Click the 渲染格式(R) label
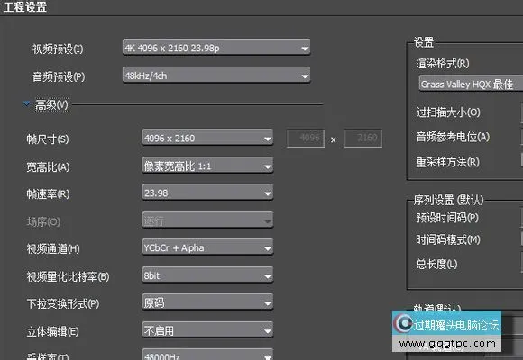 (x=442, y=63)
